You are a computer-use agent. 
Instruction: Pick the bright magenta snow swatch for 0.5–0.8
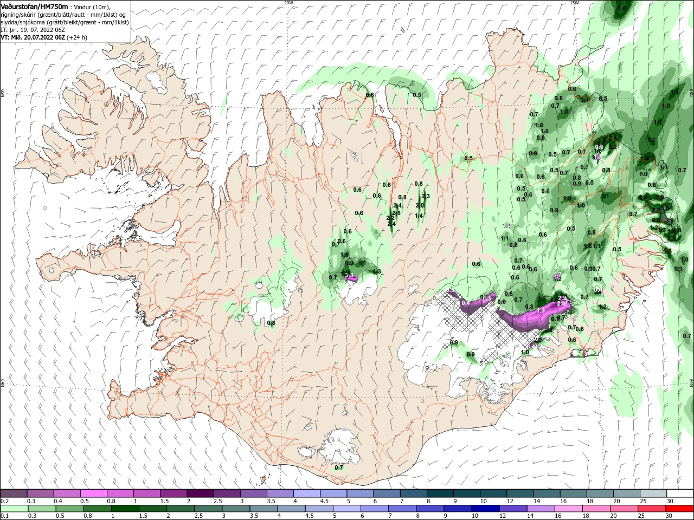(93, 493)
